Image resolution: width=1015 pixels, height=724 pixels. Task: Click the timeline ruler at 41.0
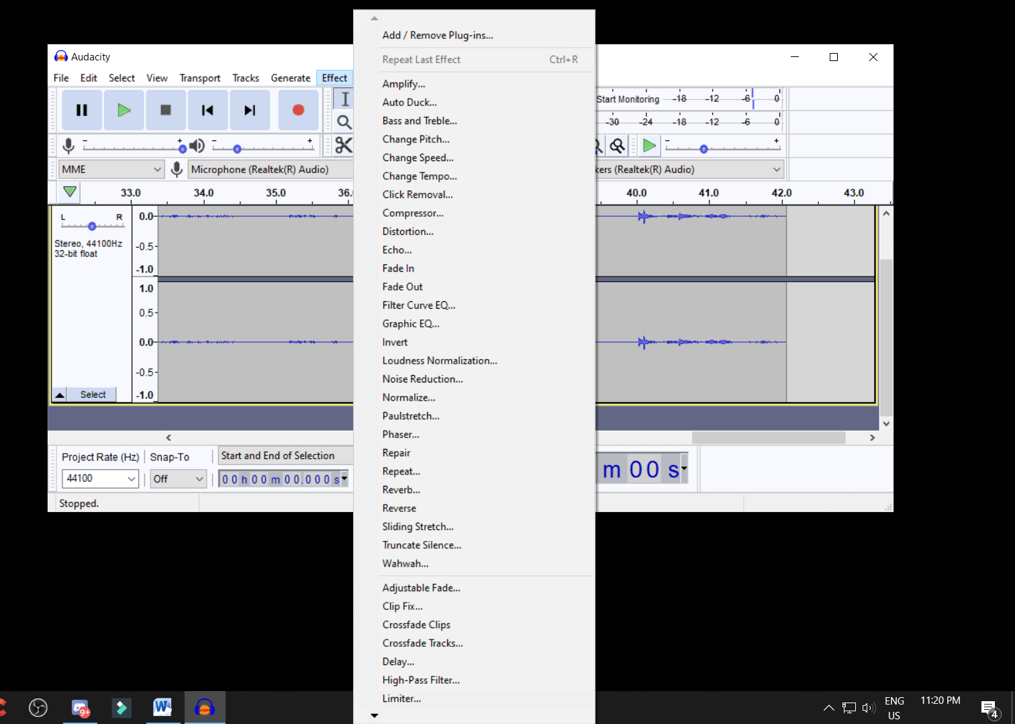(x=708, y=193)
